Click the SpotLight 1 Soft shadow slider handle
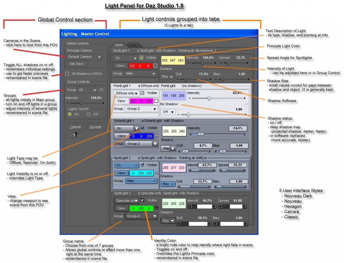 [x=186, y=79]
